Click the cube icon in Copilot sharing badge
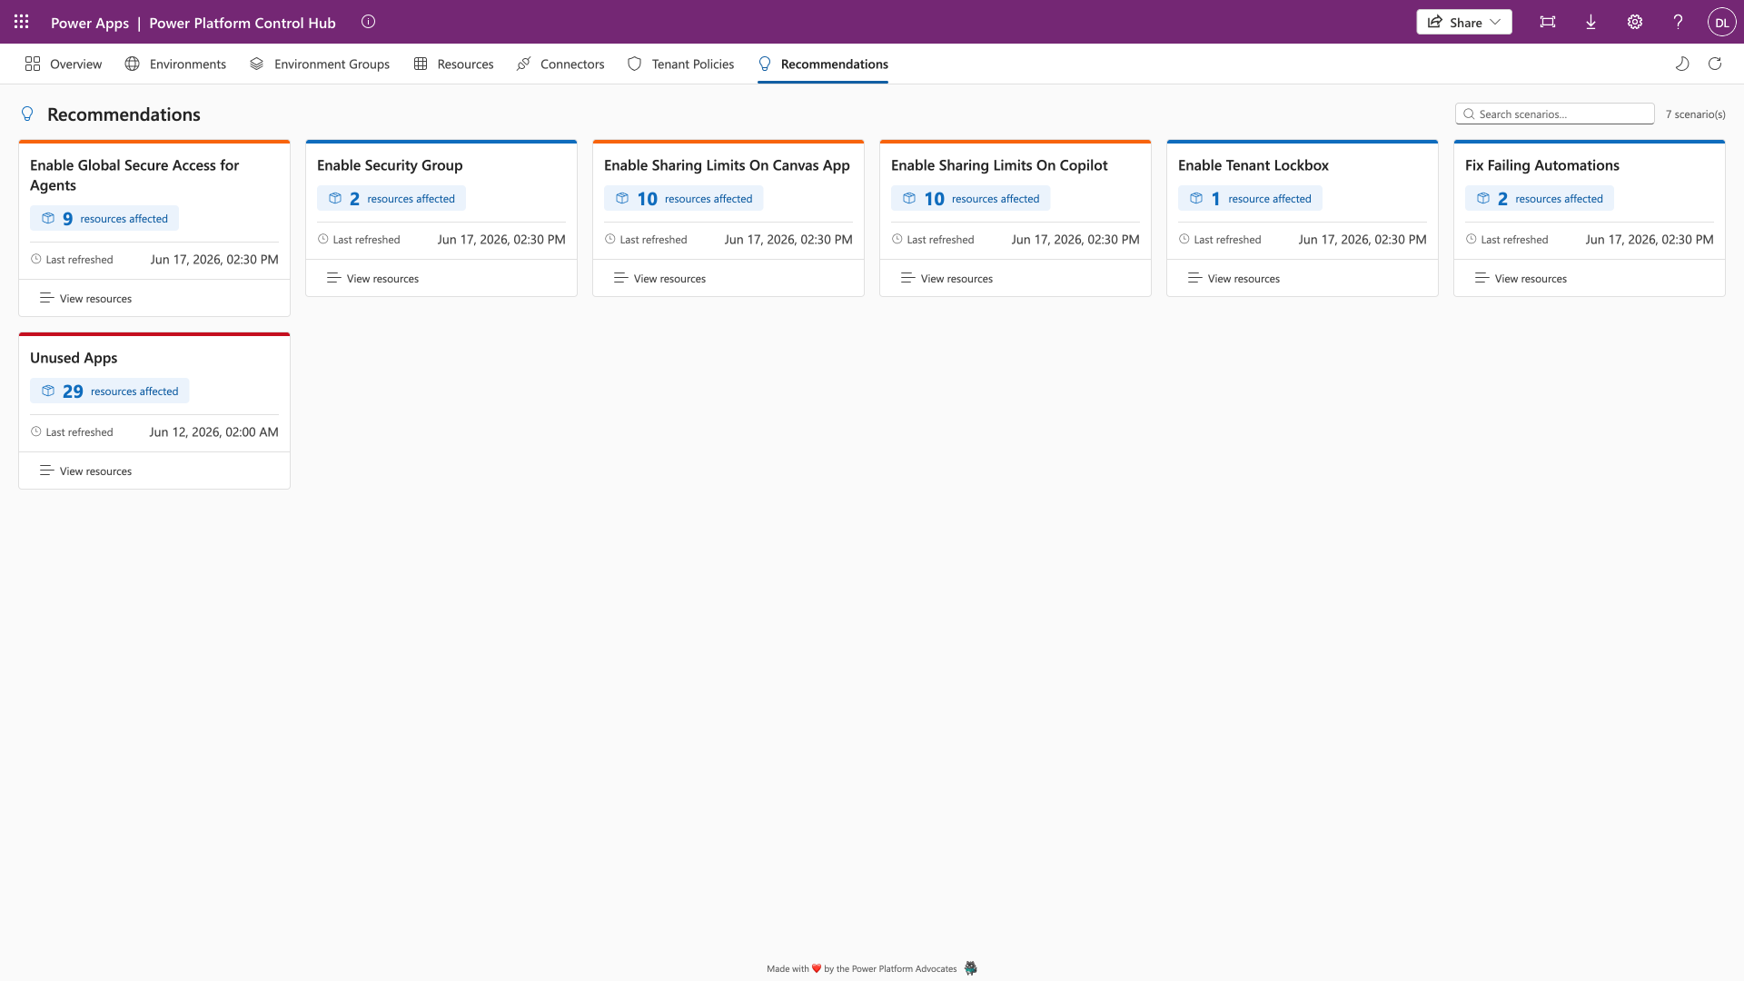This screenshot has width=1744, height=981. [x=909, y=198]
